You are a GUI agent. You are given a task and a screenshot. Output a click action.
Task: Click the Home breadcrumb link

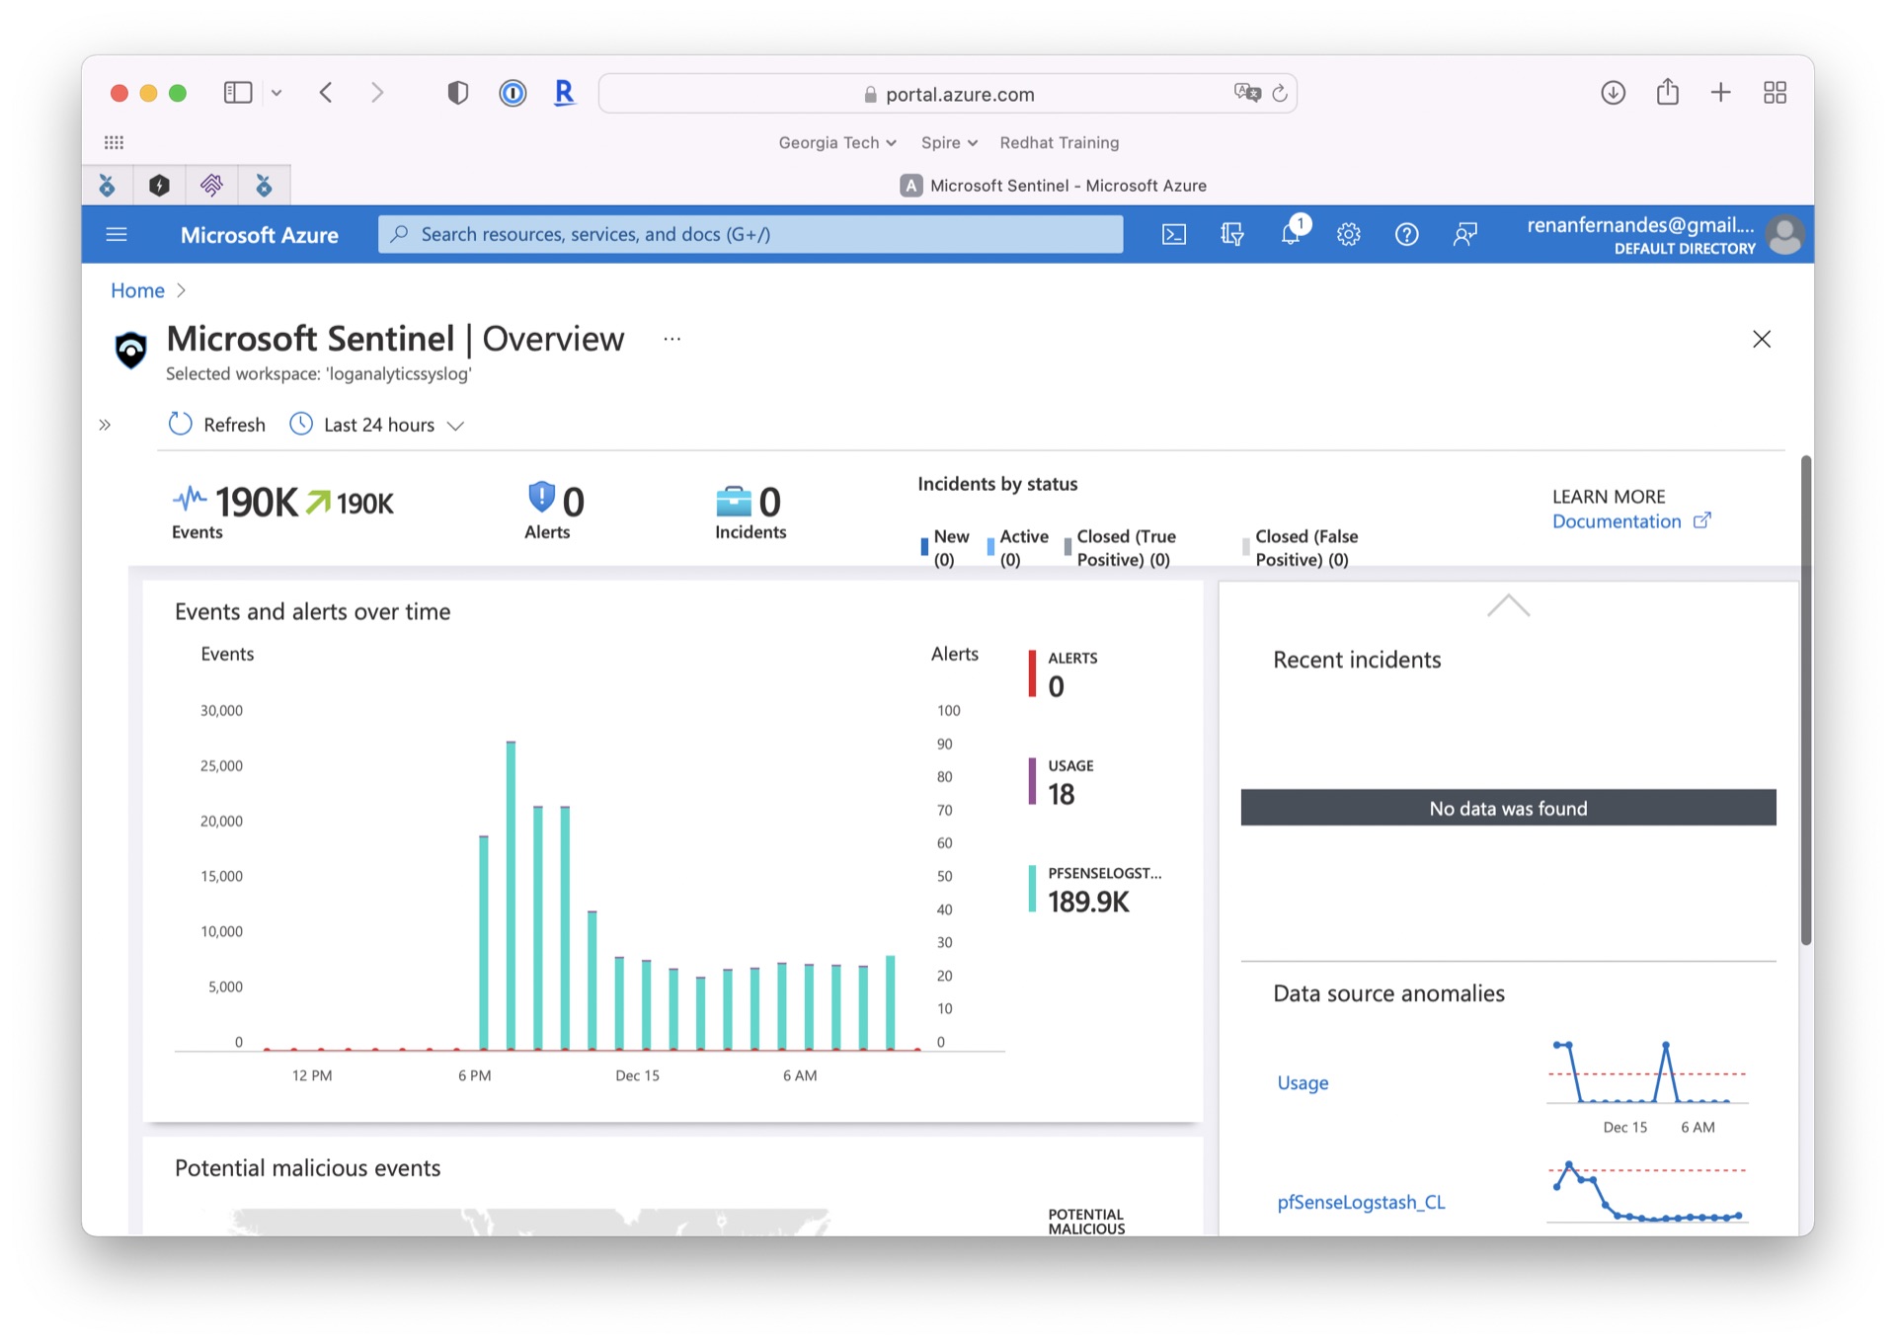point(137,290)
